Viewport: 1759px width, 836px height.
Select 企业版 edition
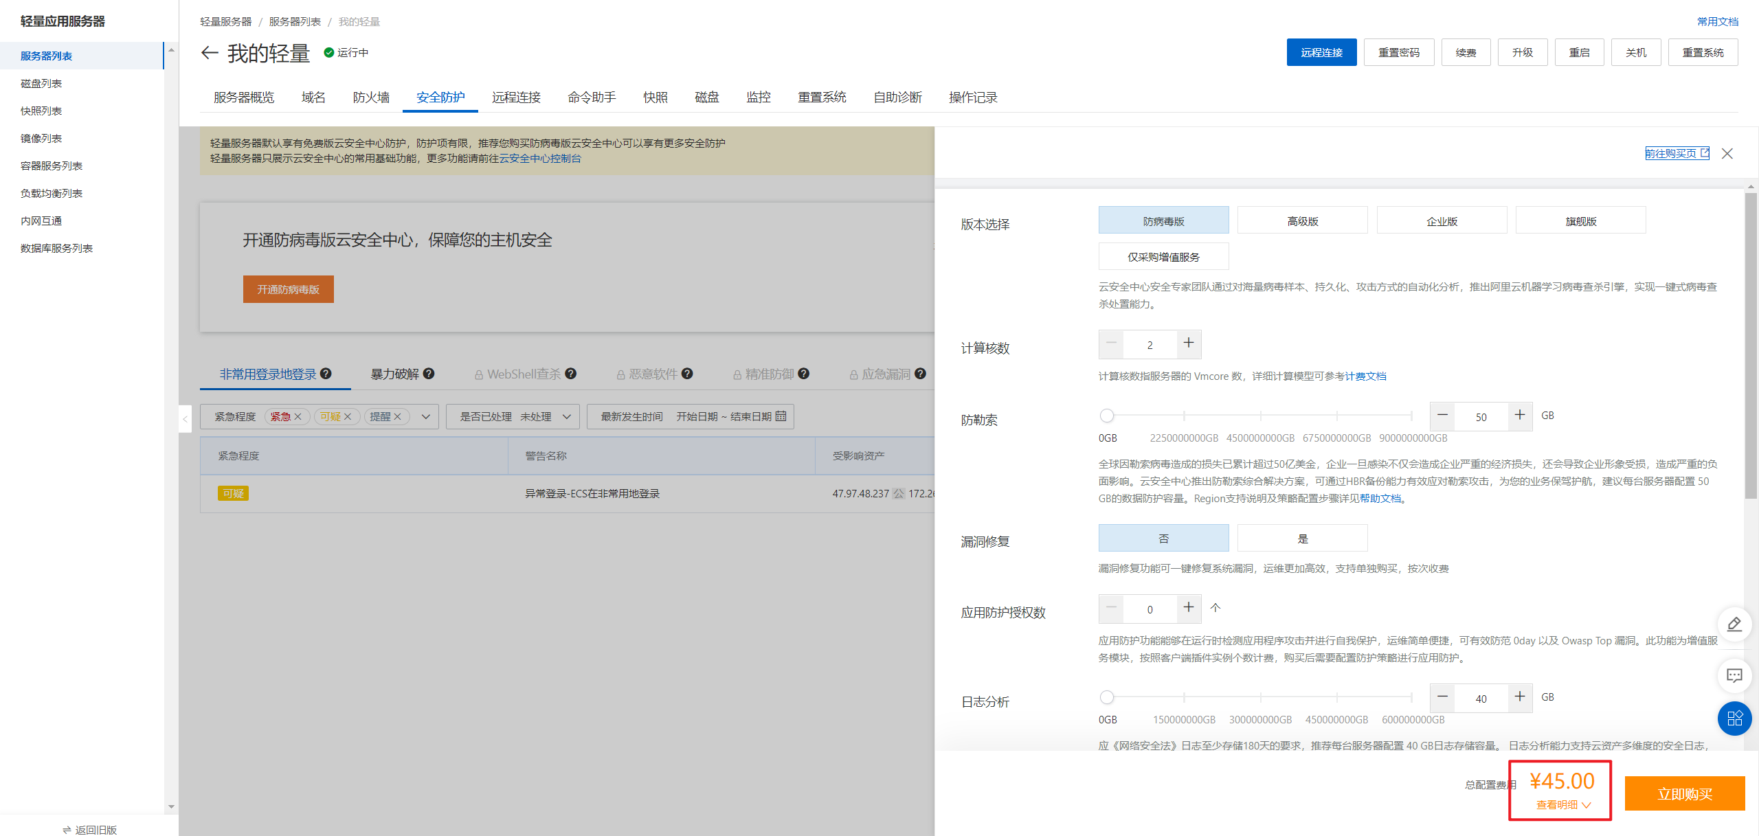[1442, 221]
